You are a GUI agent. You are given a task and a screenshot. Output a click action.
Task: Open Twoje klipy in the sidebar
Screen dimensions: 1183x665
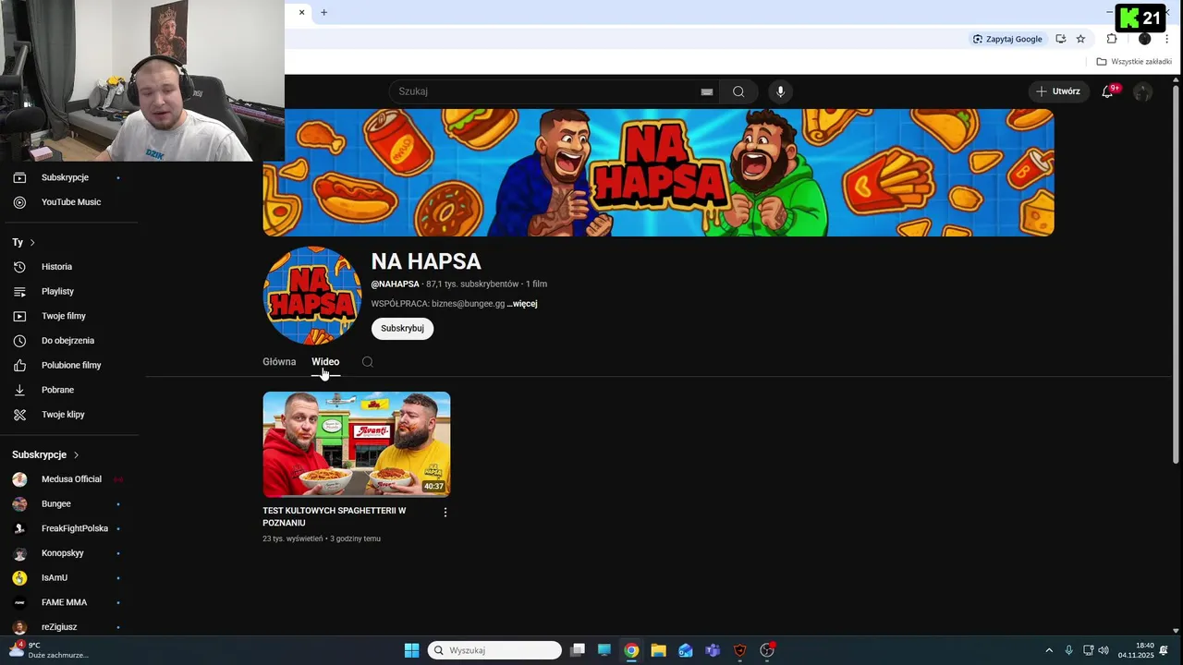[x=65, y=415]
